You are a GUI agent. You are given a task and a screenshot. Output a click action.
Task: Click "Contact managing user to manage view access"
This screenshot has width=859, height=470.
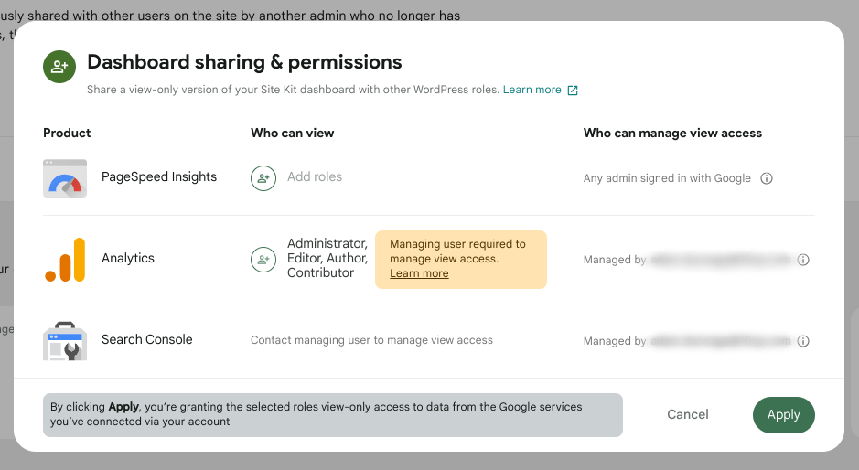coord(371,340)
